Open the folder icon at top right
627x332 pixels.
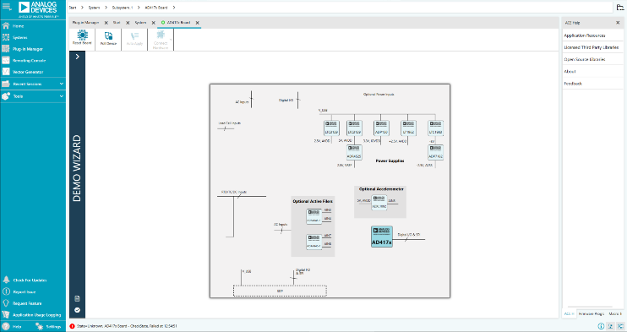click(x=619, y=8)
